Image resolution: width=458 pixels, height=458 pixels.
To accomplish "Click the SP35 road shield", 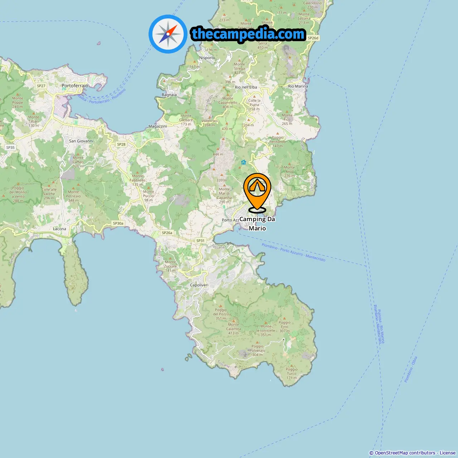I will pos(10,147).
